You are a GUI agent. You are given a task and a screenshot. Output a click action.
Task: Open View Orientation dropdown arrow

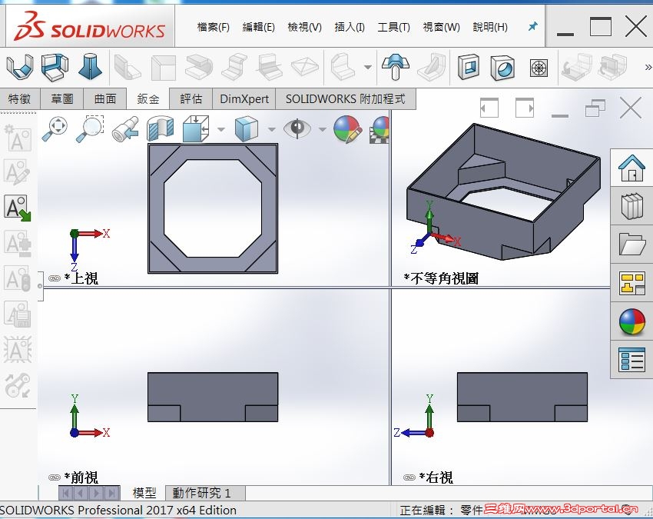click(221, 129)
